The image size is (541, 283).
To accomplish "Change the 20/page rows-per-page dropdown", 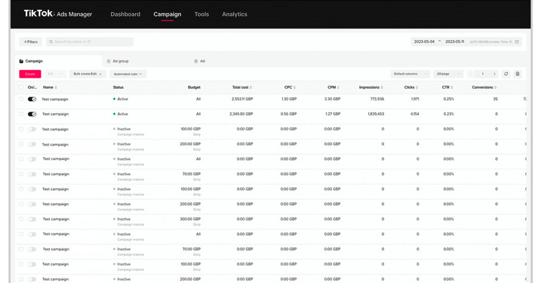I will pos(448,74).
